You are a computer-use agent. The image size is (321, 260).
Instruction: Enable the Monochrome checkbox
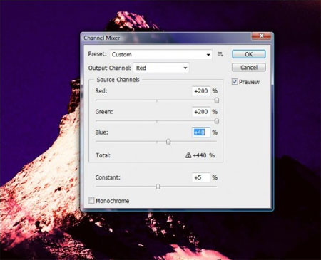[x=91, y=200]
